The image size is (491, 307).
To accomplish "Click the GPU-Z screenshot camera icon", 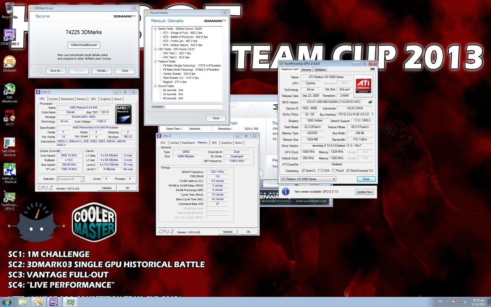I will tap(372, 69).
